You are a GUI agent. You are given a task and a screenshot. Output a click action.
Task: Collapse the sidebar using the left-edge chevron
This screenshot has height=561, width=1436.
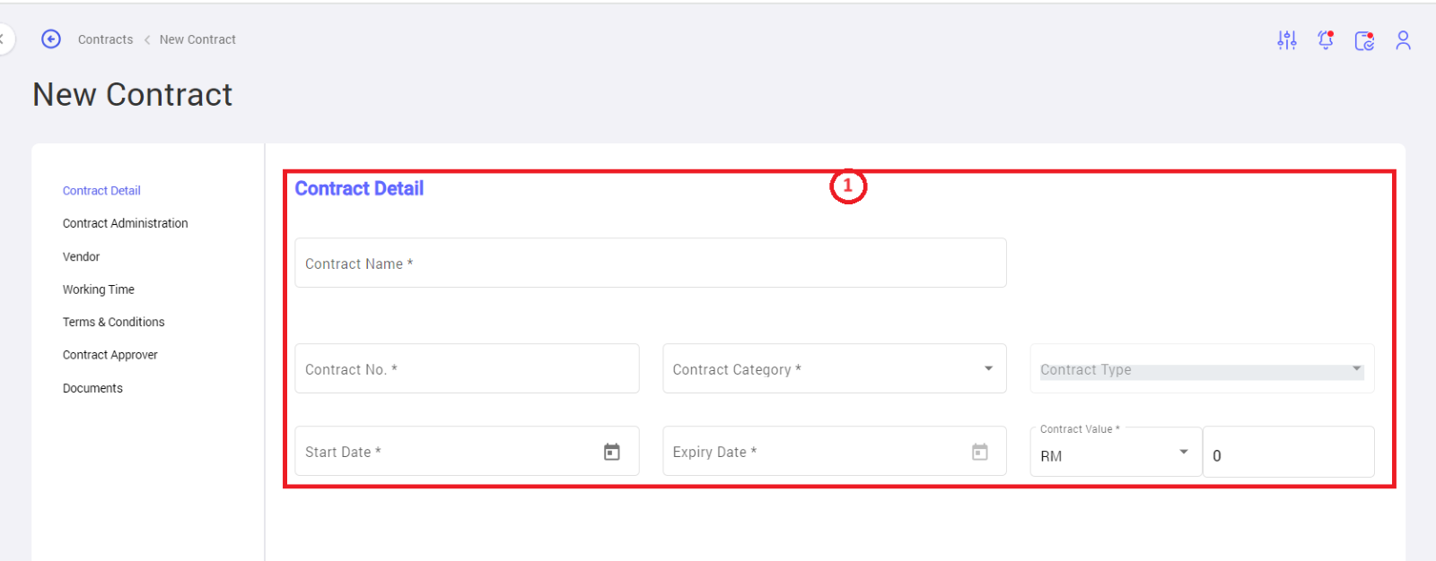[x=3, y=39]
